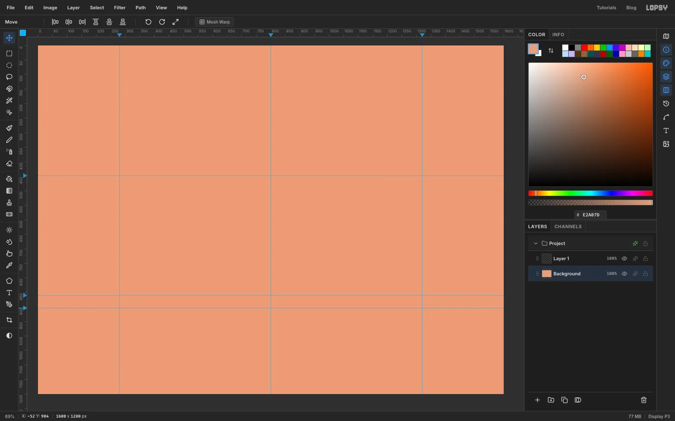Screen dimensions: 675x421
Task: Click the Undo arrow in the toolbar
Action: pyautogui.click(x=148, y=22)
